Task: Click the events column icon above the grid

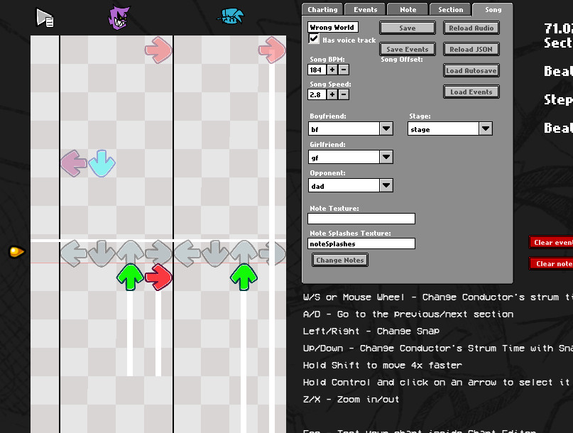Action: [45, 18]
